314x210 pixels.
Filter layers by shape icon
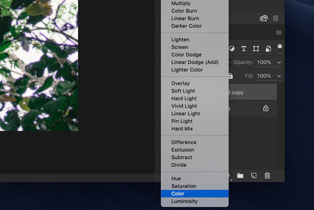pos(256,49)
